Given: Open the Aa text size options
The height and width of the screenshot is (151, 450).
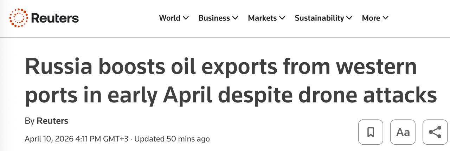Looking at the screenshot, I should pos(403,132).
